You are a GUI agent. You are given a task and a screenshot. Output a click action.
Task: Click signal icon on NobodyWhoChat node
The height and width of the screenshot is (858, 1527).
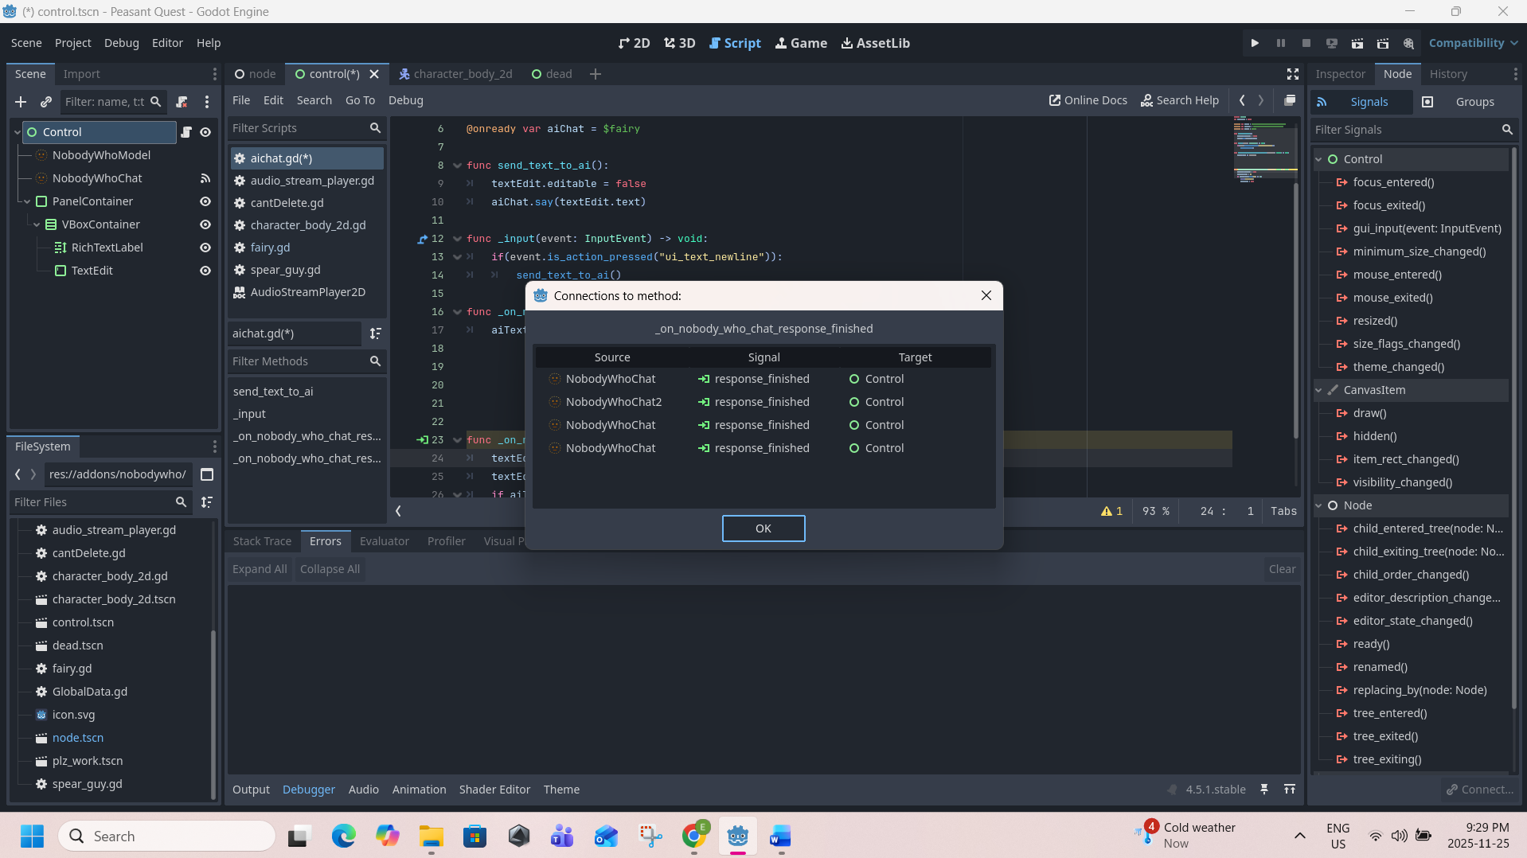click(205, 178)
